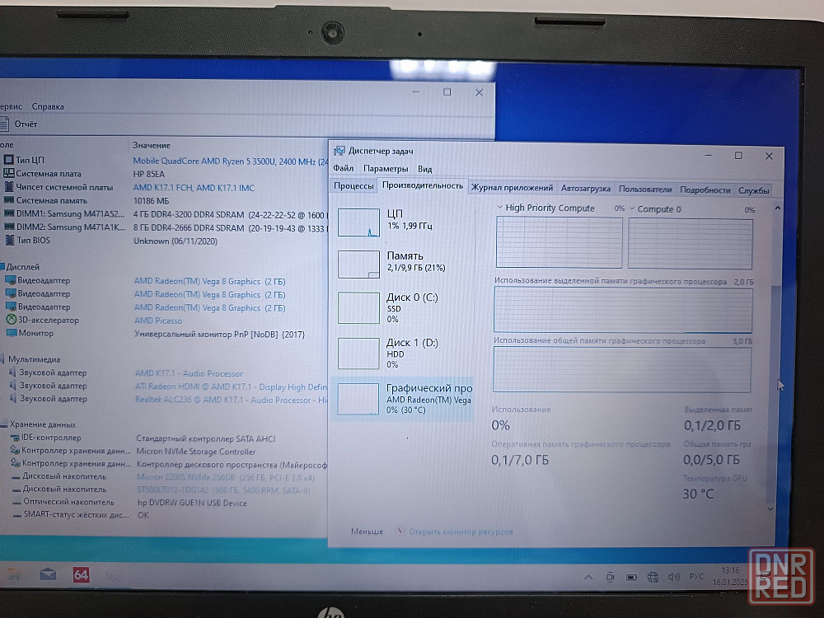This screenshot has height=618, width=824.
Task: Switch to the Пользователи tab
Action: pos(645,190)
